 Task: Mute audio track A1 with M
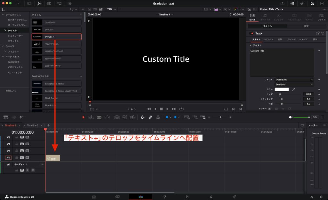(33, 170)
